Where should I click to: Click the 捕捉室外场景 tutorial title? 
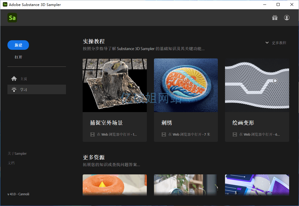pyautogui.click(x=106, y=123)
